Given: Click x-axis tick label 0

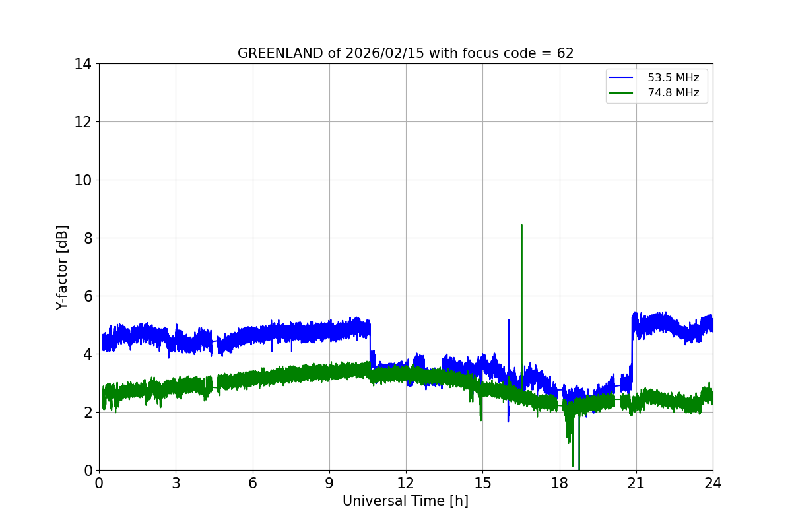Looking at the screenshot, I should (99, 483).
